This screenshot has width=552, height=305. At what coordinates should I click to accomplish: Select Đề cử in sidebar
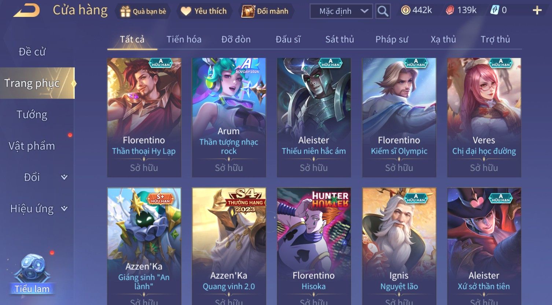tap(32, 52)
